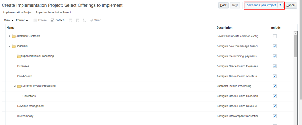Click the Freeze column icon
The image size is (302, 125).
pyautogui.click(x=35, y=20)
